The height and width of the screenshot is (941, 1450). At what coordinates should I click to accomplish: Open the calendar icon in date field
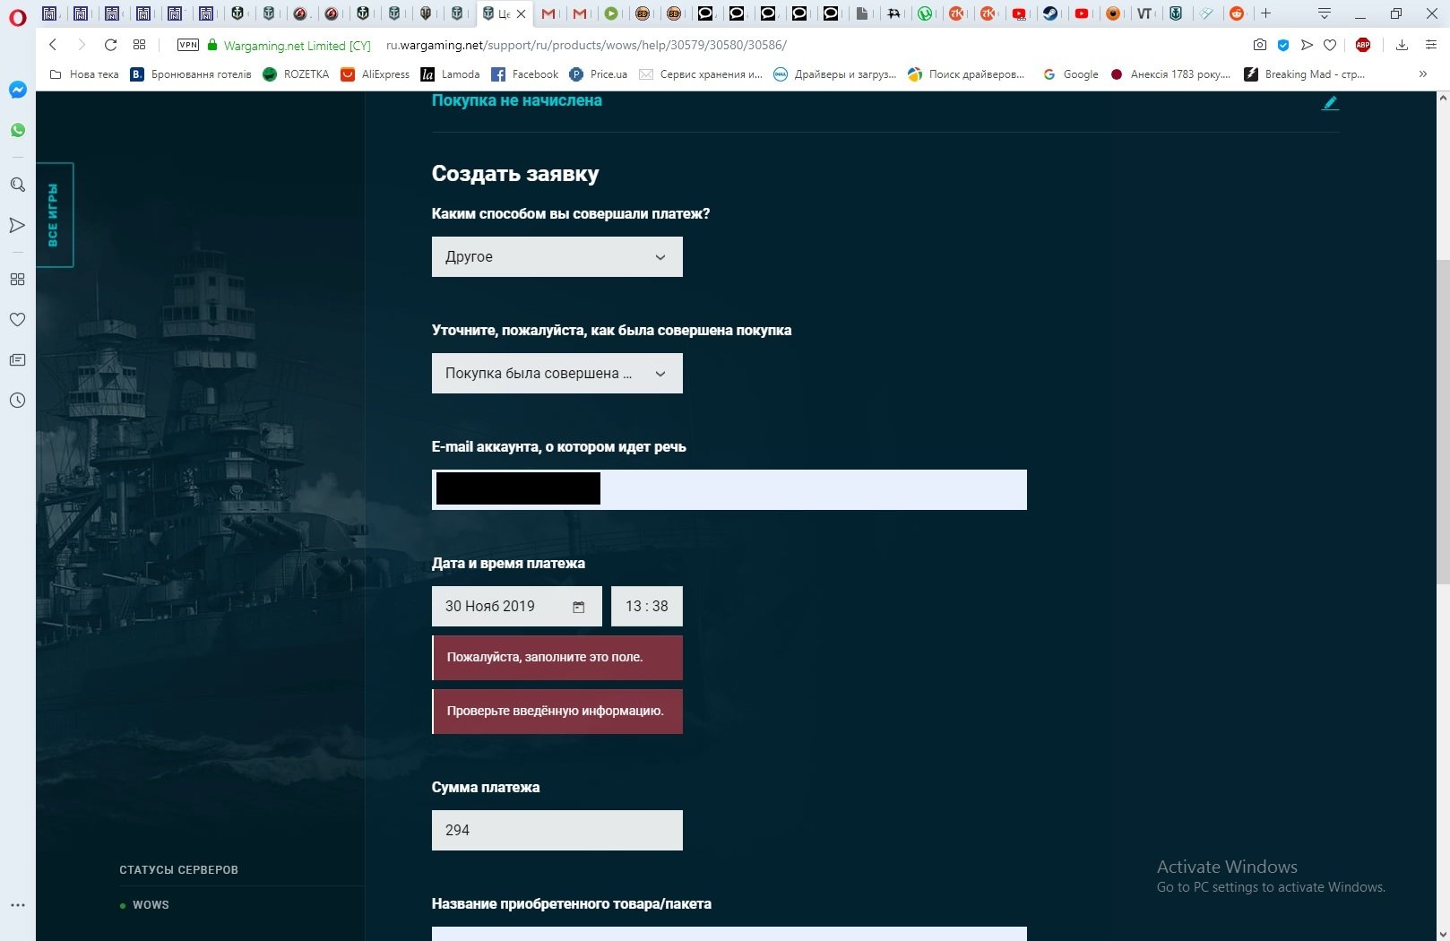pyautogui.click(x=578, y=607)
